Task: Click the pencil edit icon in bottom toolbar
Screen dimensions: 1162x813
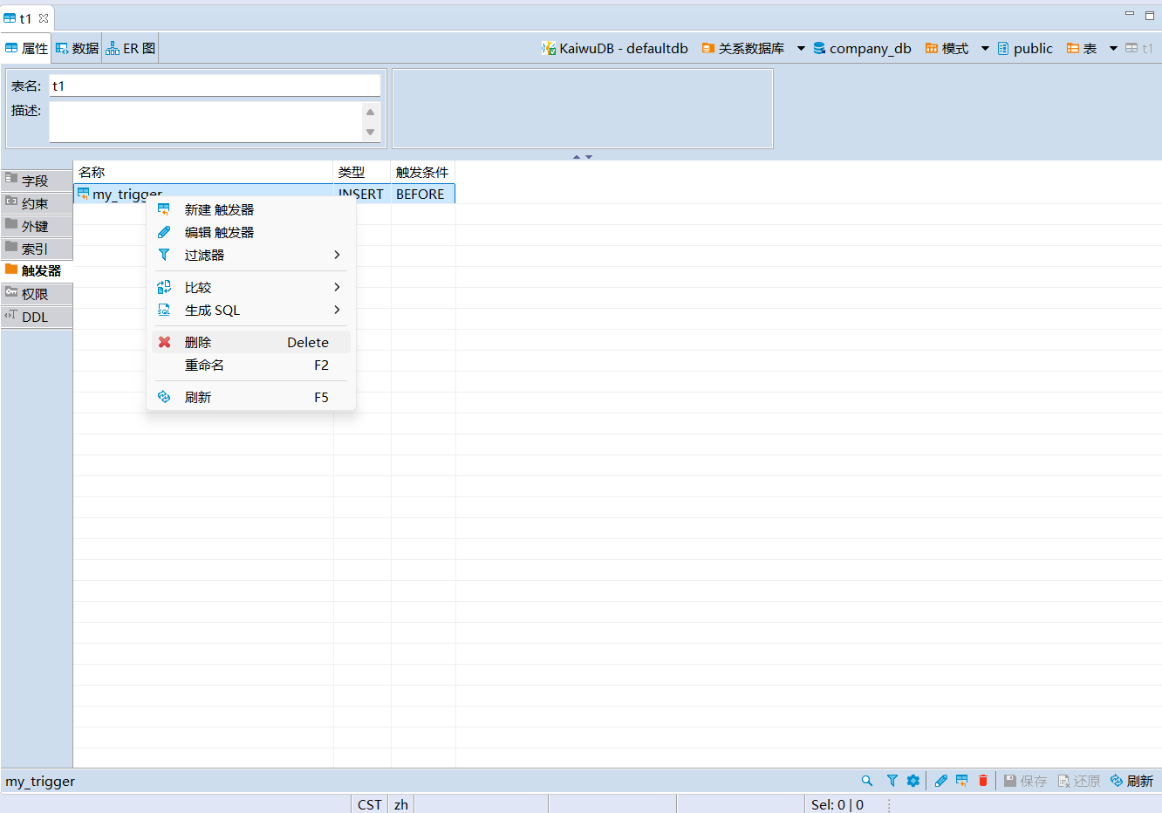Action: click(x=940, y=781)
